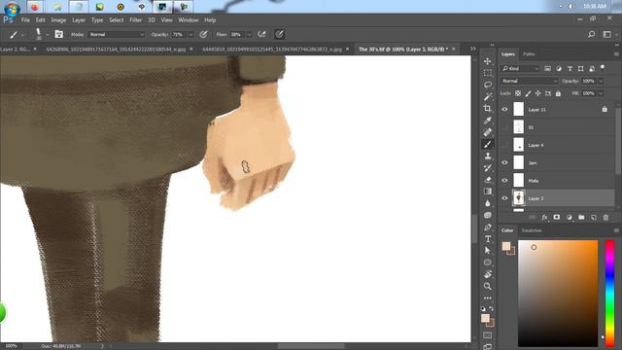Toggle pressure for opacity
The image size is (622, 350).
click(203, 35)
